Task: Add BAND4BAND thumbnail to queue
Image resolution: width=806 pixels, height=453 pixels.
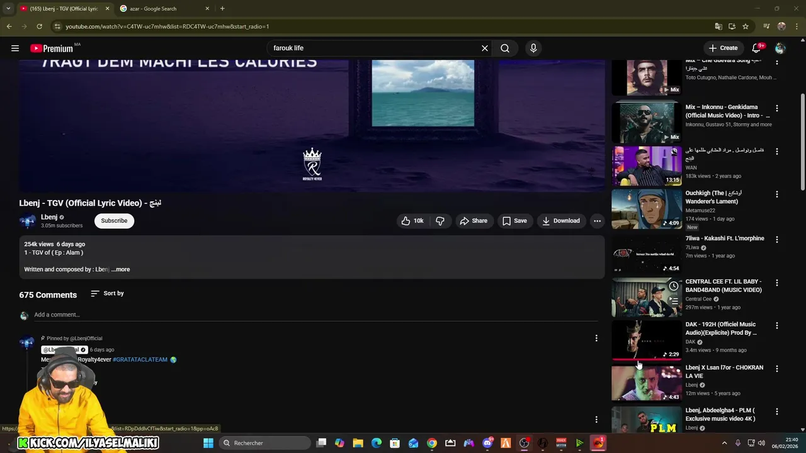Action: click(x=673, y=301)
